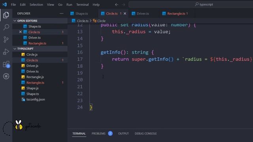Click the circular activity bar icon below Extensions

[6, 76]
